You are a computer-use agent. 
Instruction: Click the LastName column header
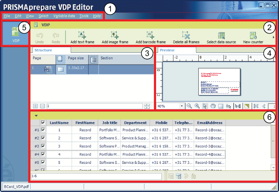point(59,123)
